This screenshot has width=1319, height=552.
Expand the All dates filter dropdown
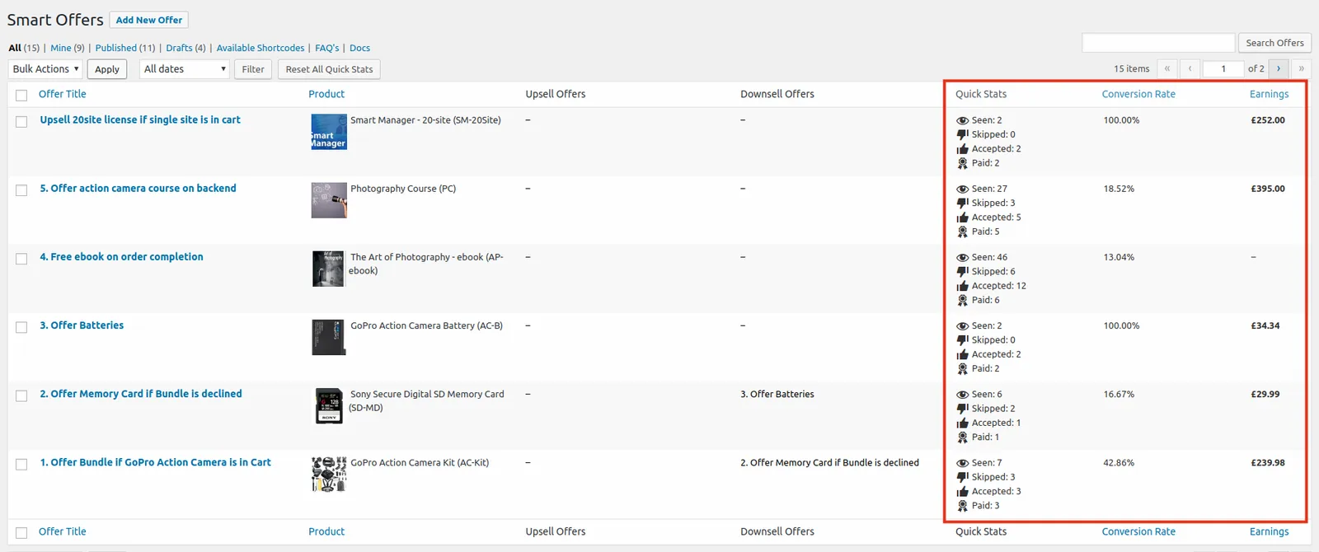(185, 69)
